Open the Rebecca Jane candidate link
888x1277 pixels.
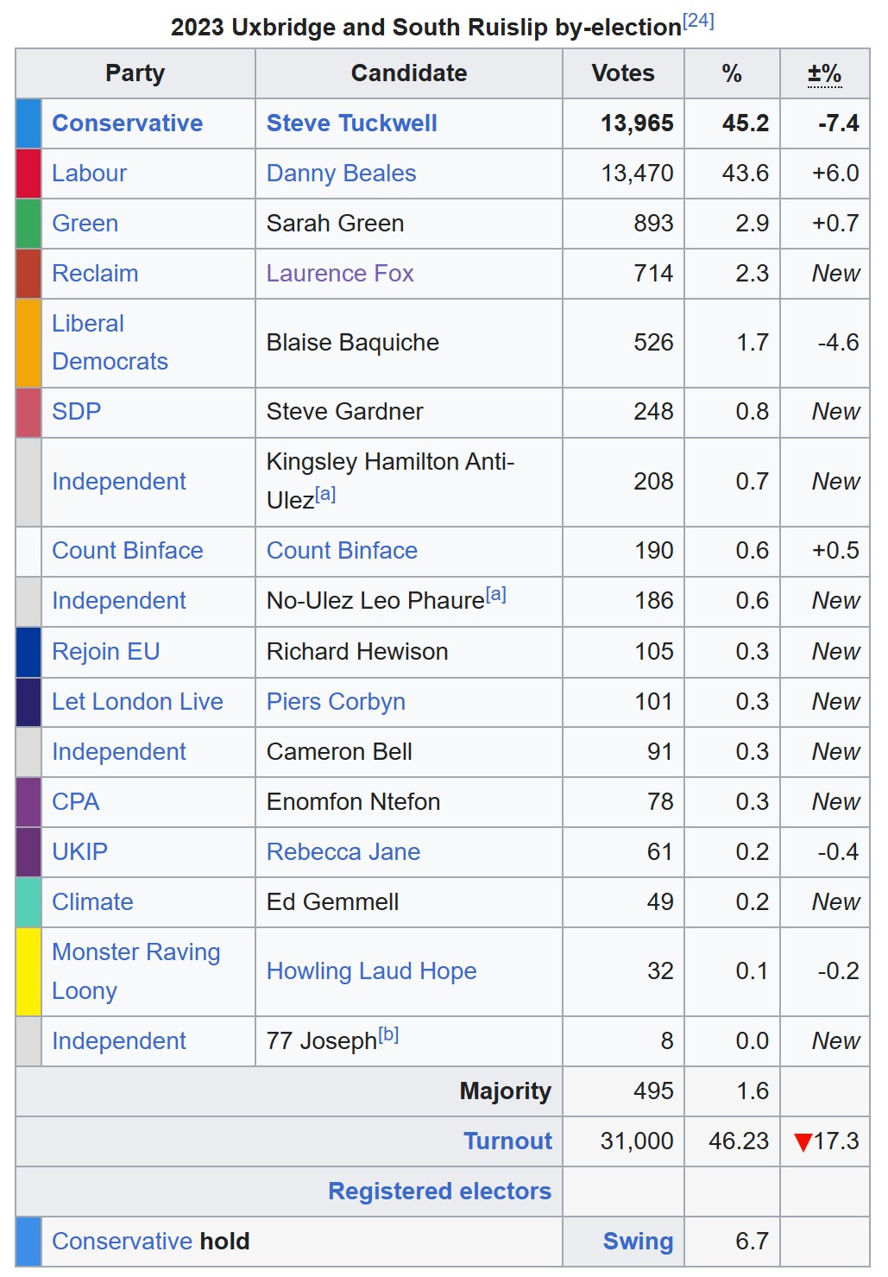[x=343, y=852]
